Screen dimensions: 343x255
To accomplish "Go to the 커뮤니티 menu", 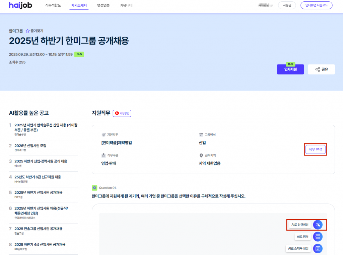I will (x=126, y=5).
